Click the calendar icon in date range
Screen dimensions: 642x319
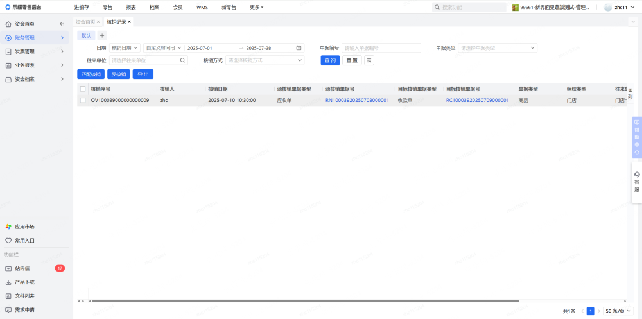(299, 48)
